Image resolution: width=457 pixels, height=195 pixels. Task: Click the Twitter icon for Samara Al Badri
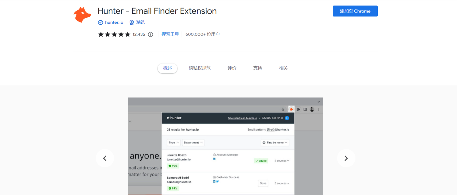coord(218,181)
